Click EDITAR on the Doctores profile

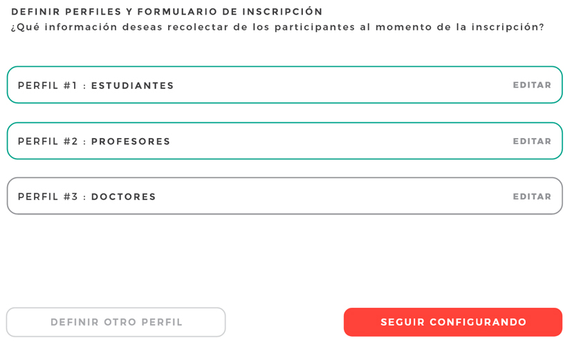click(x=532, y=197)
